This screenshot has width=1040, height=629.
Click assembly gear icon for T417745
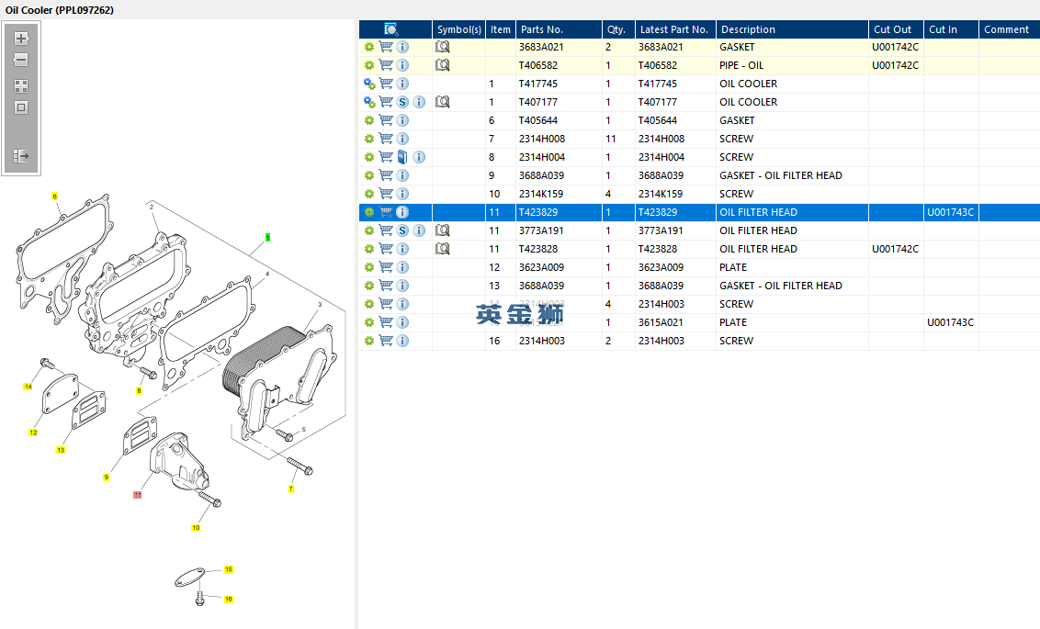369,84
